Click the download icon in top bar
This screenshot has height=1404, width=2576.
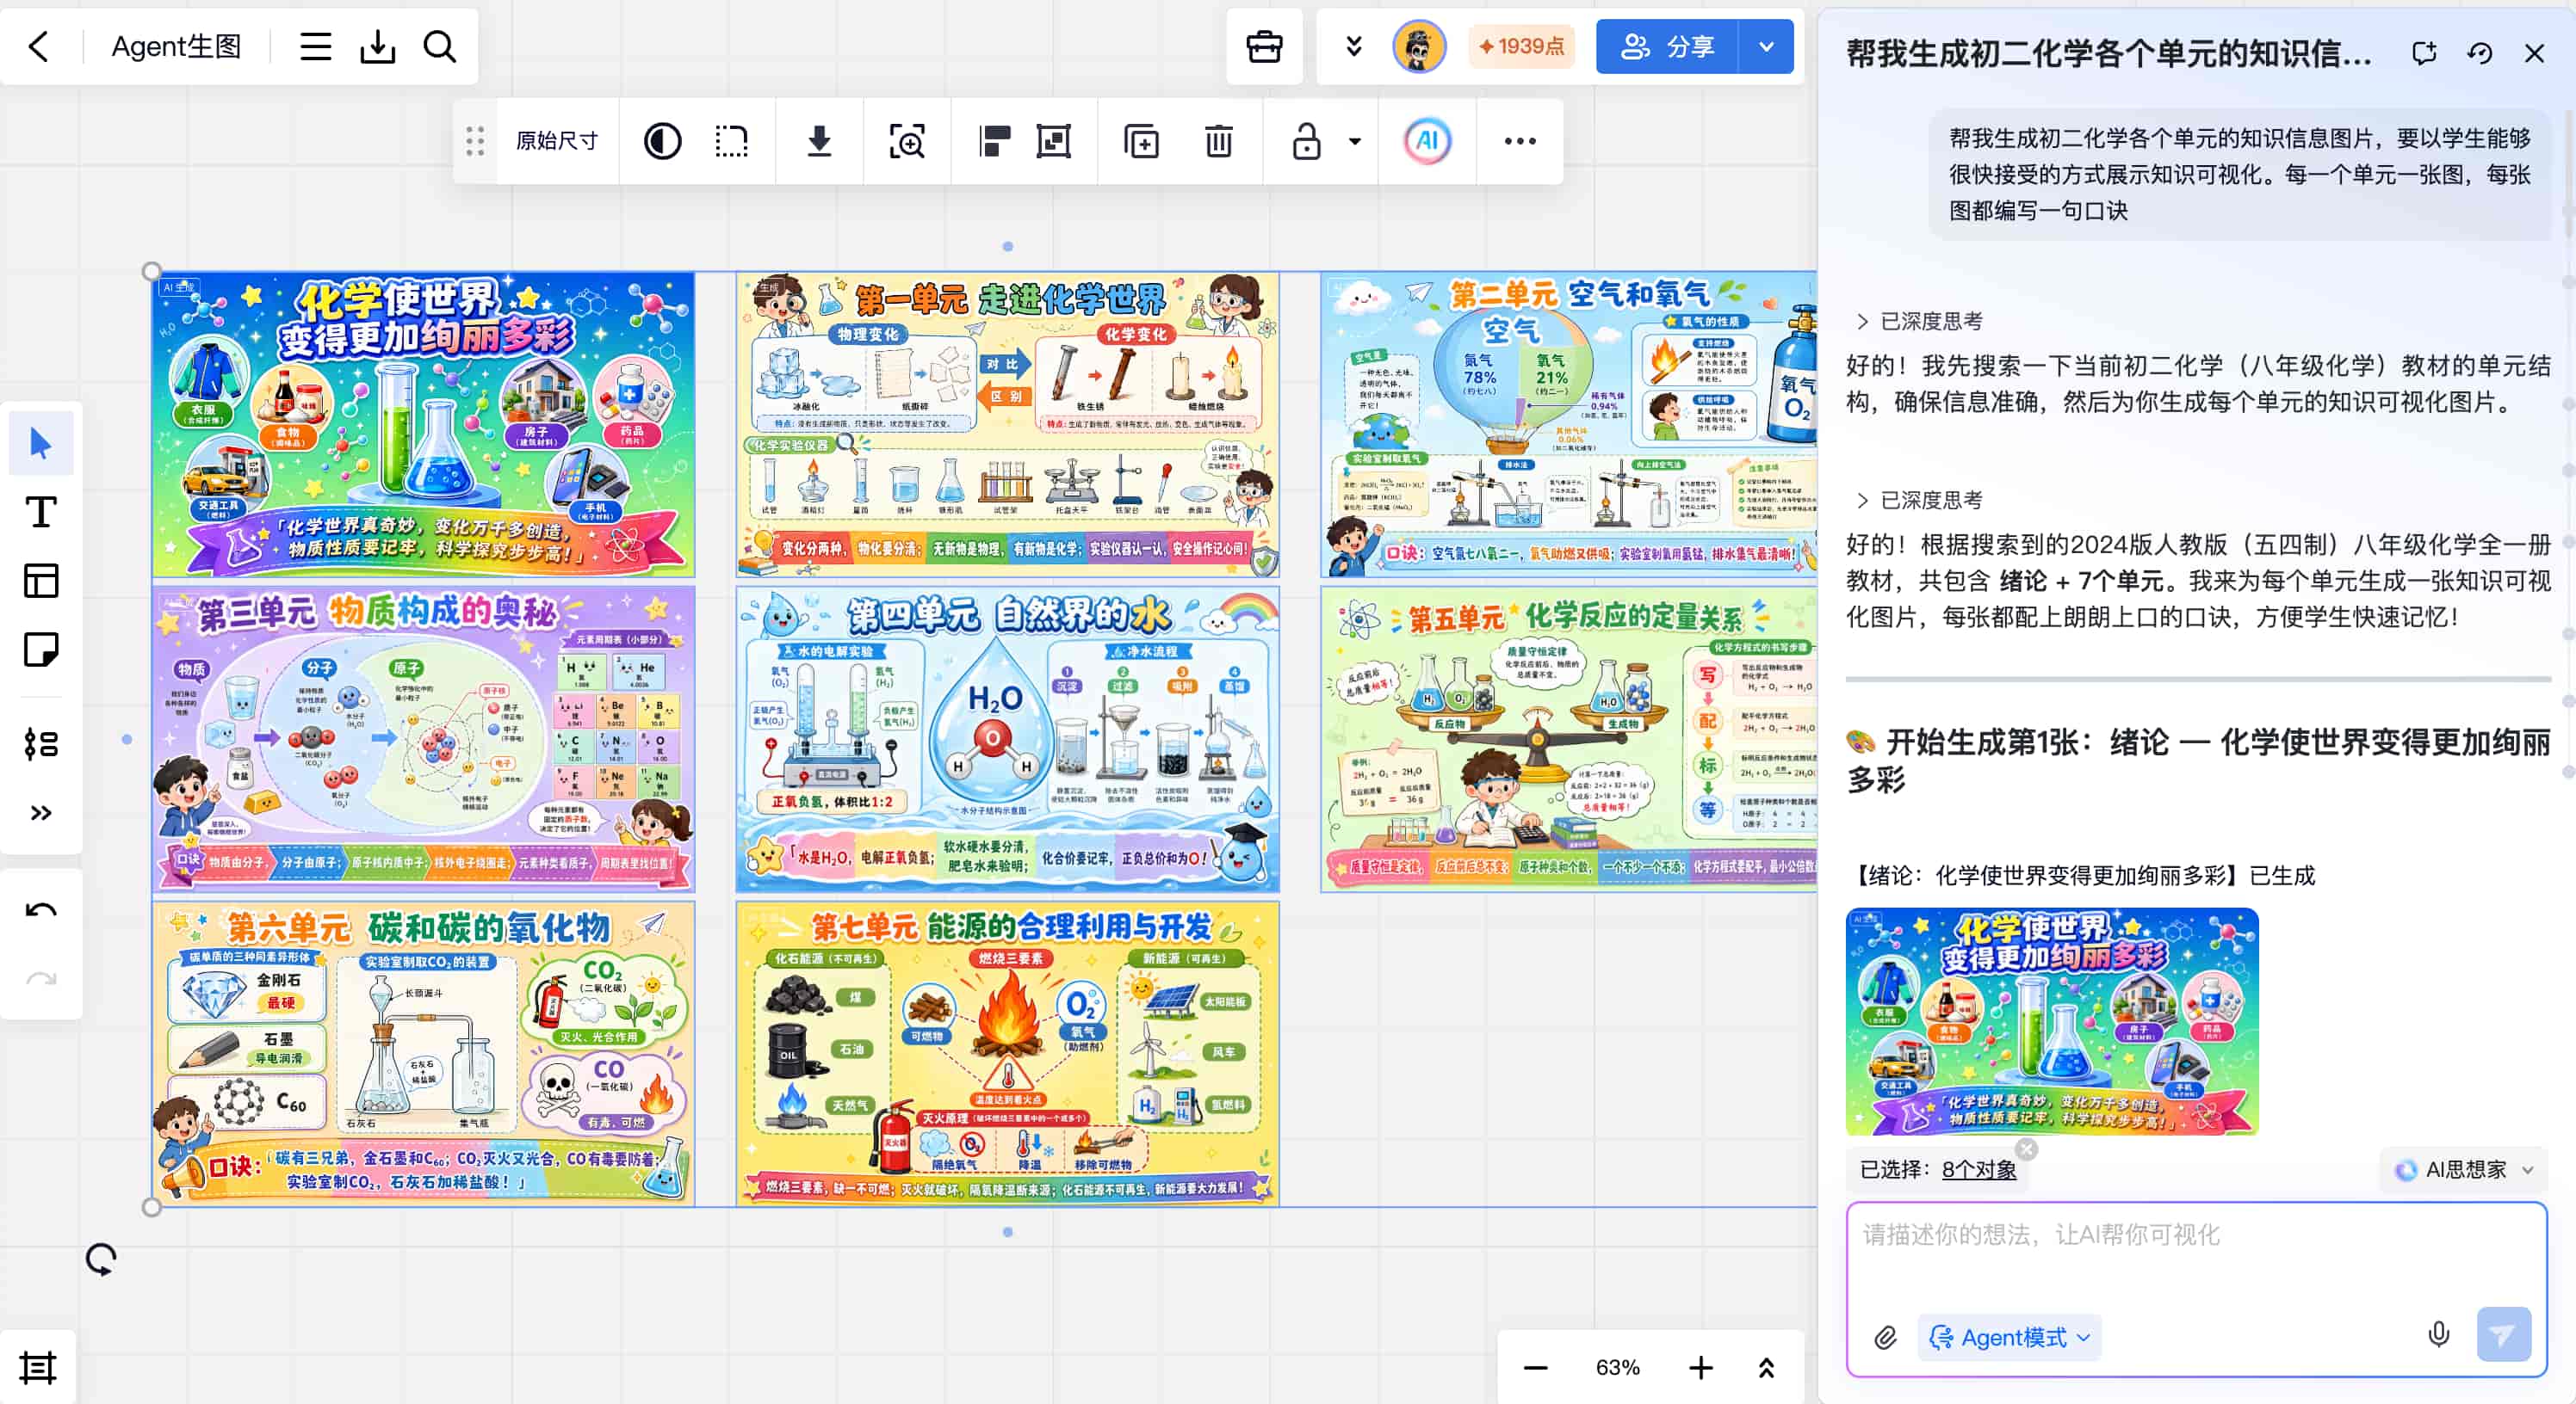pos(377,47)
